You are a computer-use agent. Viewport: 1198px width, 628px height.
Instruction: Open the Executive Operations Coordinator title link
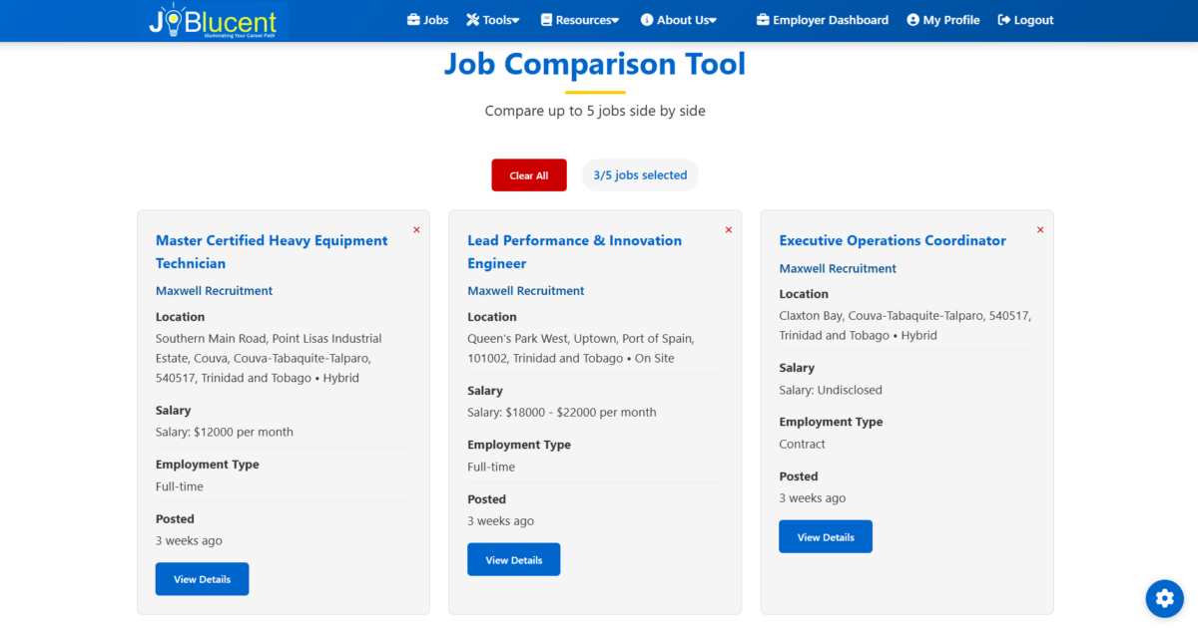point(892,240)
